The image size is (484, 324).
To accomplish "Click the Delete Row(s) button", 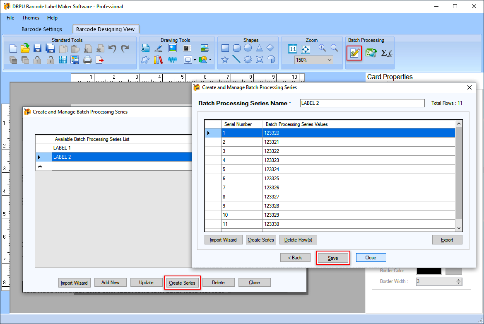I will pos(298,239).
